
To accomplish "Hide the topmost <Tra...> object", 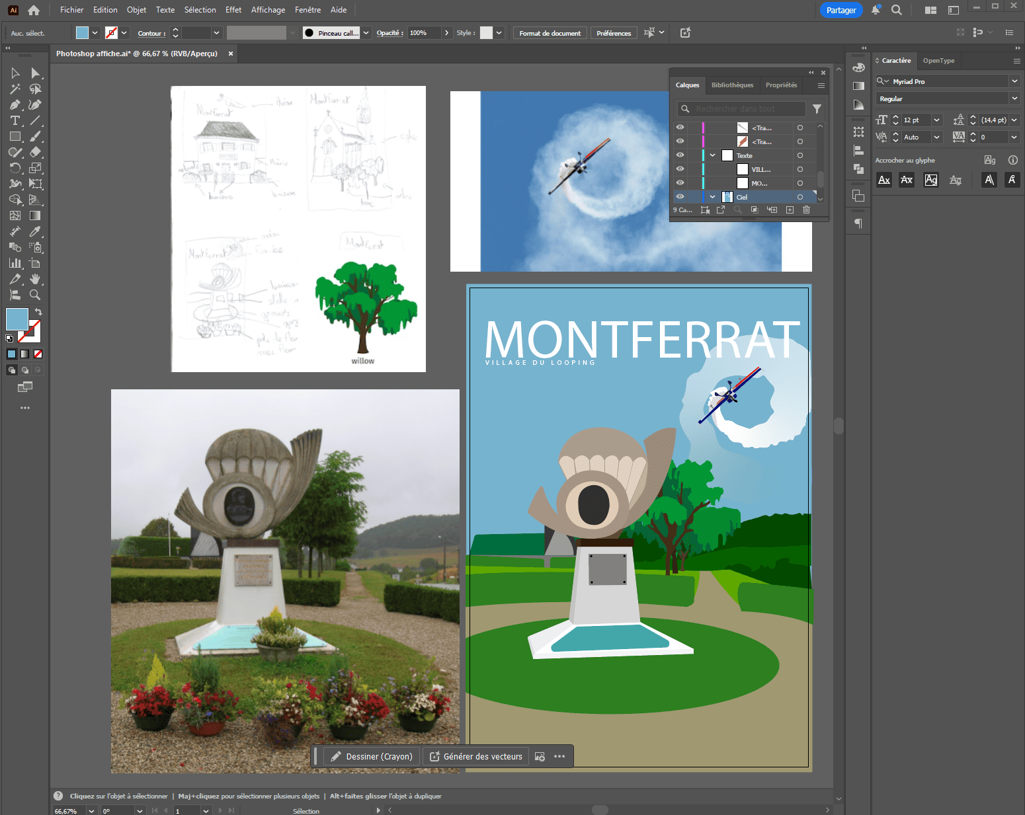I will (680, 128).
